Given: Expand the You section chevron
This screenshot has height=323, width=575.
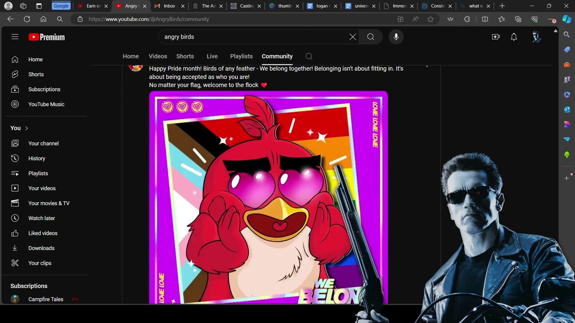Looking at the screenshot, I should pos(27,128).
